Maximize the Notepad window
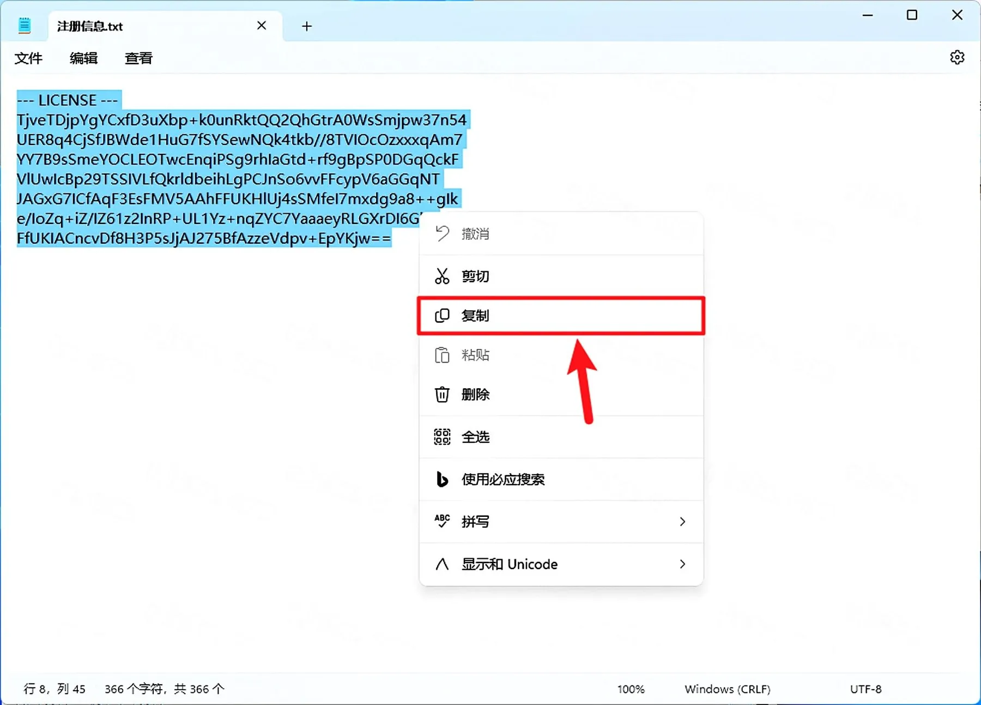The width and height of the screenshot is (981, 705). (x=912, y=15)
